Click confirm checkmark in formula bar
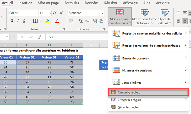This screenshot has height=114, width=191. point(31,37)
